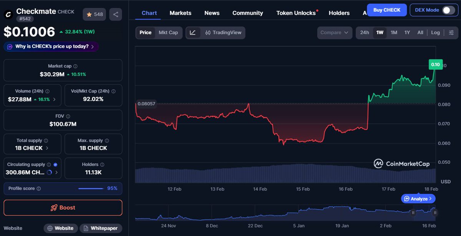Image resolution: width=461 pixels, height=236 pixels.
Task: Click info icon next to Market cap
Action: tap(75, 66)
